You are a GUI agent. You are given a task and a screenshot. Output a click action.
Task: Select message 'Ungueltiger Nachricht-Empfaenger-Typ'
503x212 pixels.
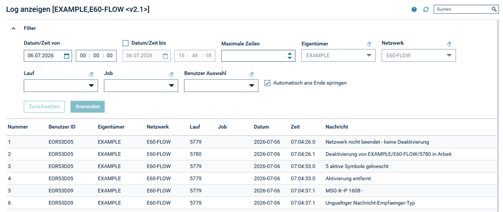370,203
